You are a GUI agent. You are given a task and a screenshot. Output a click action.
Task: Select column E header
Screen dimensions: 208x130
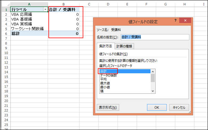[127, 4]
